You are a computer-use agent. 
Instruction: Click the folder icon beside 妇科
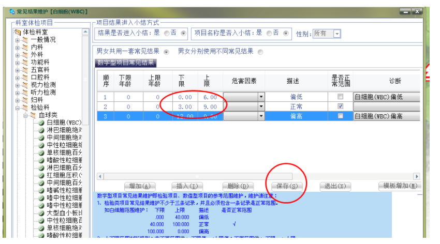pos(25,100)
